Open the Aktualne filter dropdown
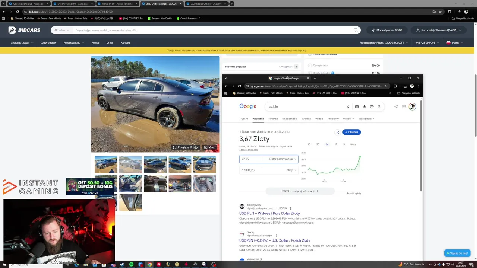Viewport: 477px width, 268px height. click(61, 30)
